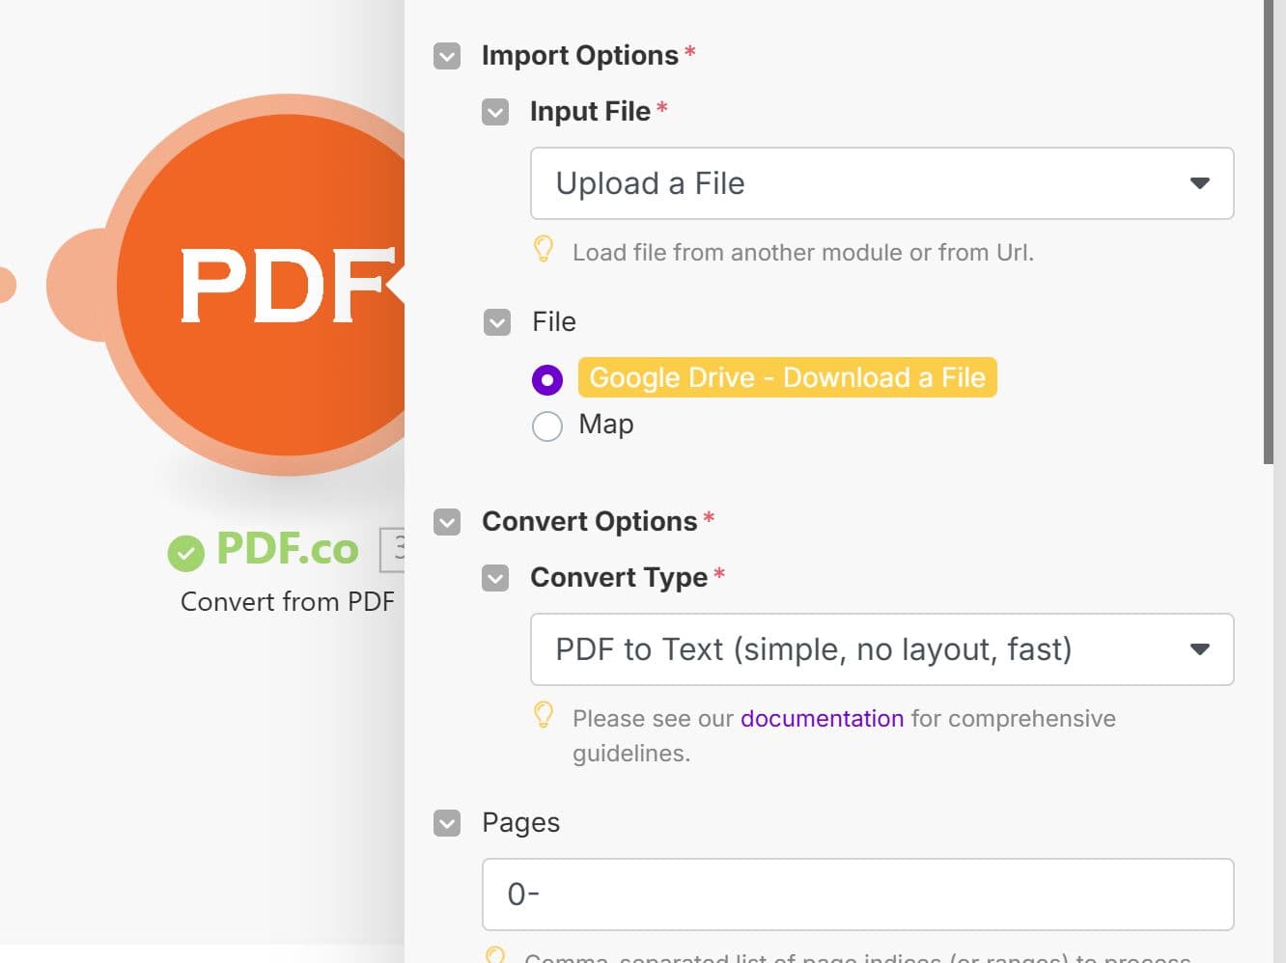This screenshot has height=963, width=1286.
Task: Click the collapse icon beside the File label
Action: point(497,322)
